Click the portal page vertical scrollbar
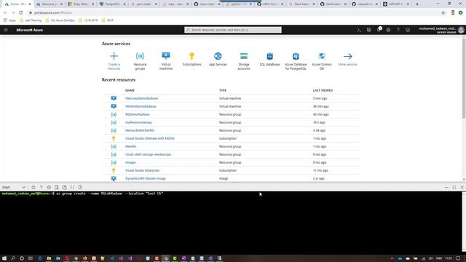Image resolution: width=466 pixels, height=262 pixels. pyautogui.click(x=464, y=79)
